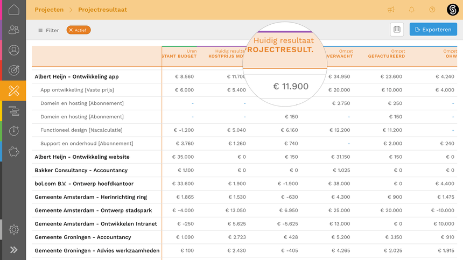Screen dimensions: 463x260
Task: Click the € 23.600 invoiced cell
Action: [391, 76]
